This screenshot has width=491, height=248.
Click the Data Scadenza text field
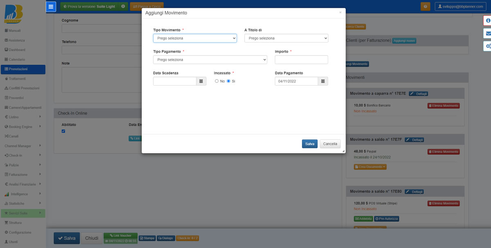click(x=175, y=81)
